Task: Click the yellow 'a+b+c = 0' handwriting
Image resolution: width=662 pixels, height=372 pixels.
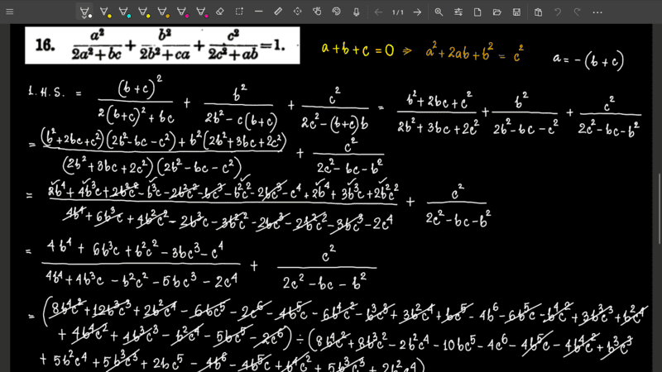Action: point(357,50)
